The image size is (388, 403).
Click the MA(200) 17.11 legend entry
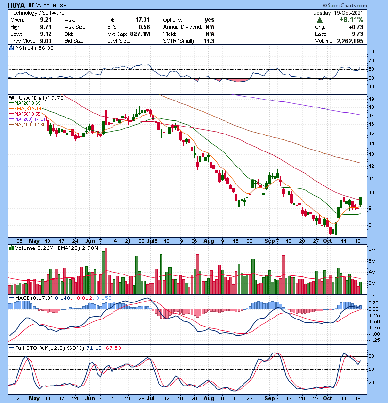coord(28,119)
